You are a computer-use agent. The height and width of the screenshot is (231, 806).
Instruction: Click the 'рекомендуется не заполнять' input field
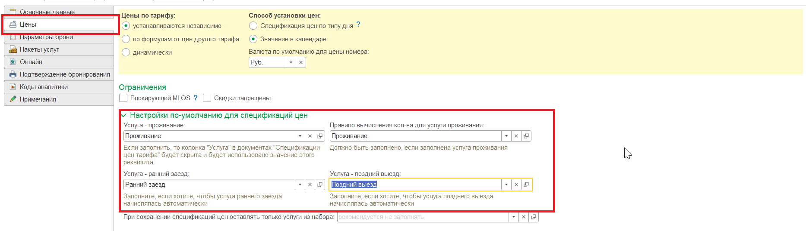click(x=423, y=217)
